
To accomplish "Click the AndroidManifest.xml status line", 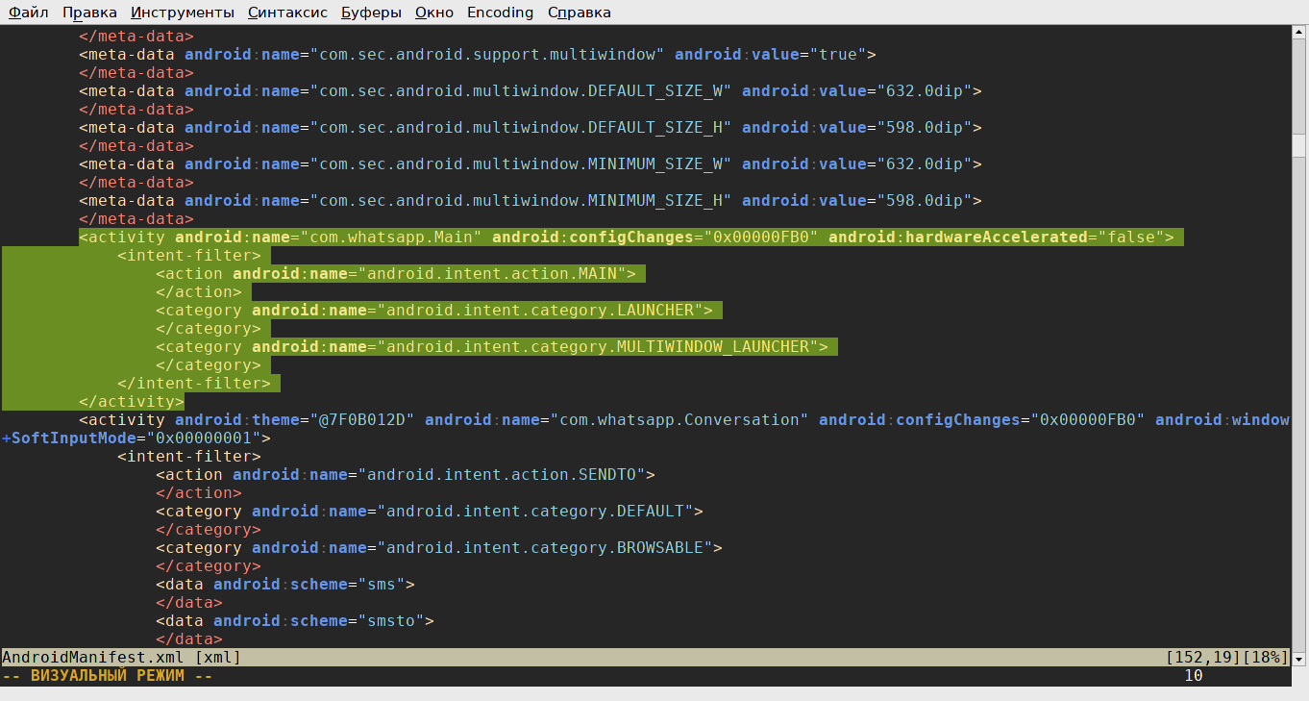I will point(121,658).
